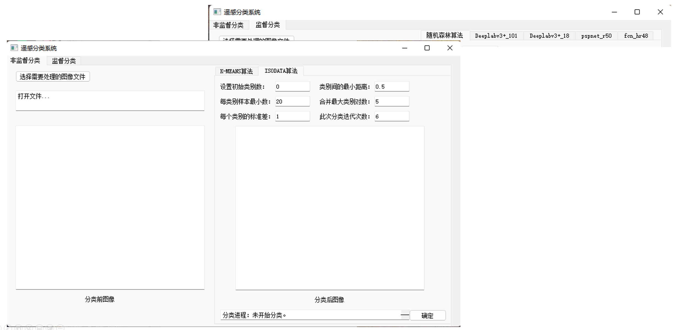This screenshot has width=673, height=330.
Task: Switch to the K-MEANS算法 tab
Action: [x=236, y=71]
